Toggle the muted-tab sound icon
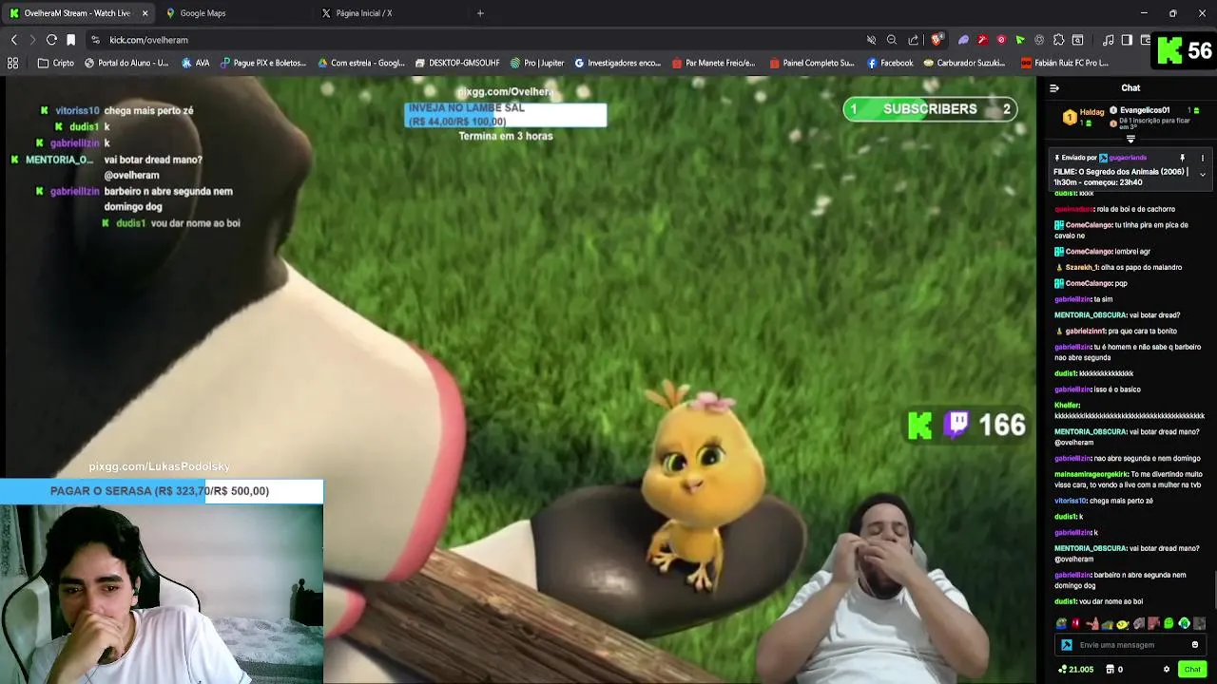The width and height of the screenshot is (1217, 684). 871,40
